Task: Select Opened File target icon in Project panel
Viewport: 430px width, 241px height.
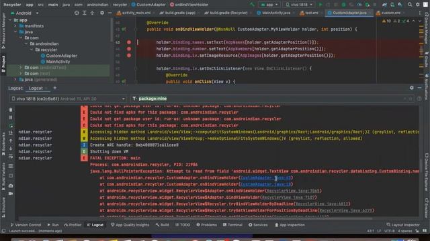Action: click(x=77, y=13)
